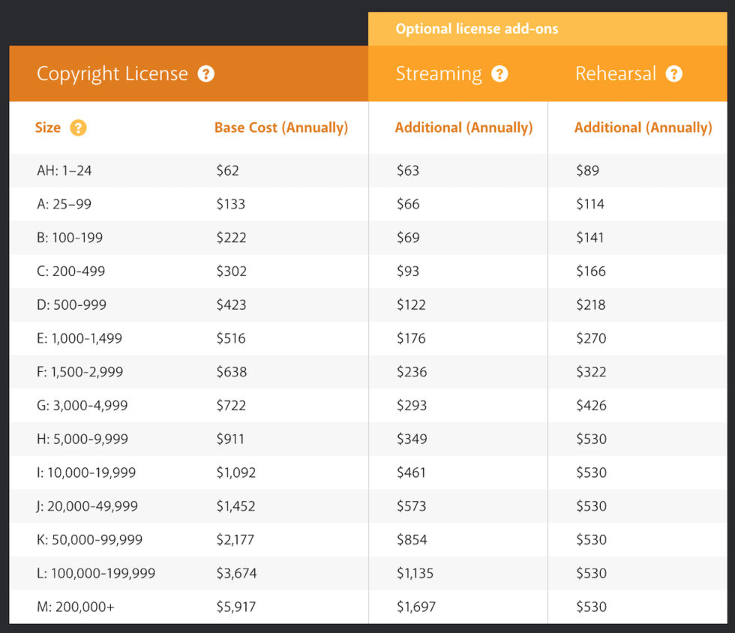Select the $302 base cost for size C
Screen dimensions: 735x633
(231, 271)
